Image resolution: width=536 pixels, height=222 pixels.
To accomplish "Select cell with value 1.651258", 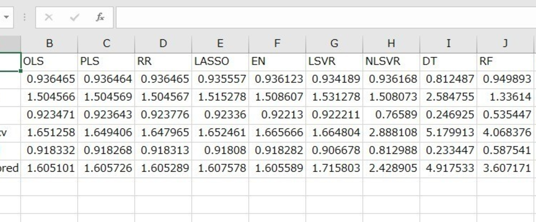I will (x=49, y=133).
